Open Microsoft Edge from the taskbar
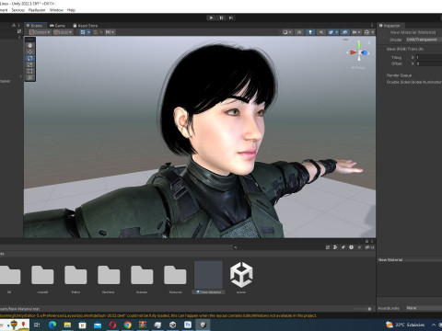442x331 pixels. [x=52, y=325]
